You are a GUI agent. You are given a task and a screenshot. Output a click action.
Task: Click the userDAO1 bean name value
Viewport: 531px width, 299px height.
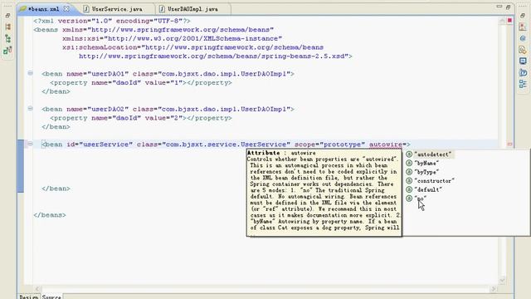pyautogui.click(x=108, y=74)
